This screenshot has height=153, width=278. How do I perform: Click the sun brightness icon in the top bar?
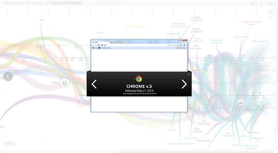coord(261,3)
